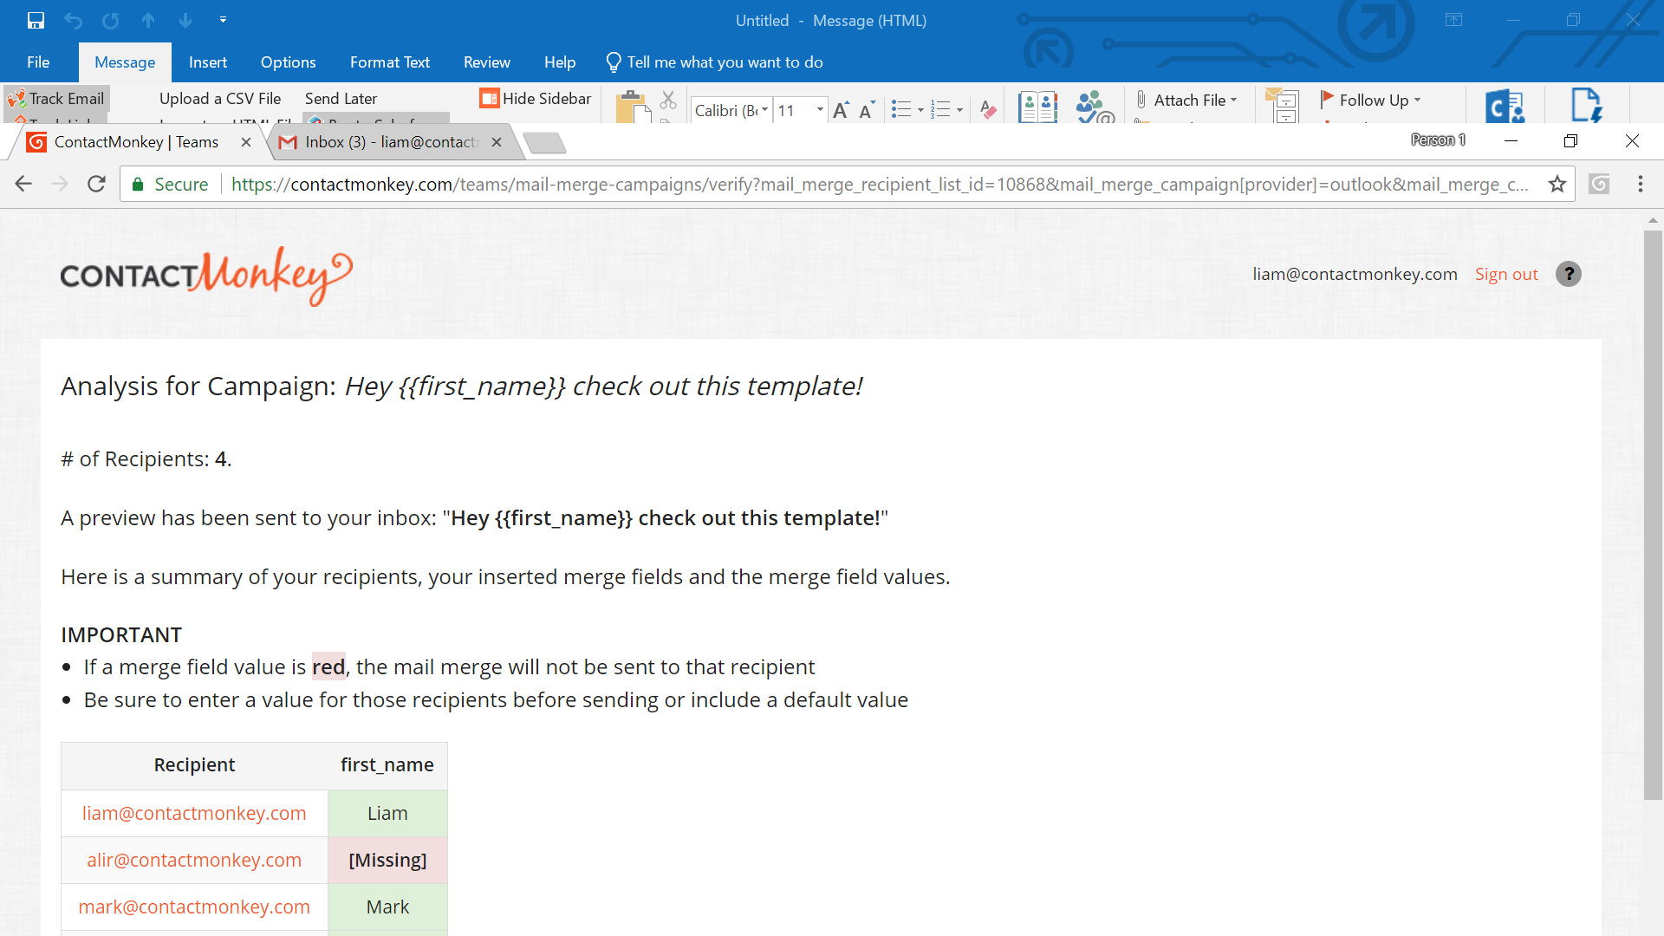The height and width of the screenshot is (936, 1664).
Task: Click the Sign out link
Action: 1506,274
